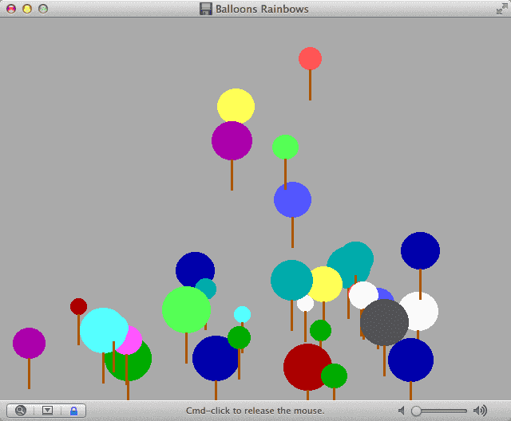Viewport: 511px width, 421px height.
Task: Click the purple balloon at the far left
Action: 29,343
